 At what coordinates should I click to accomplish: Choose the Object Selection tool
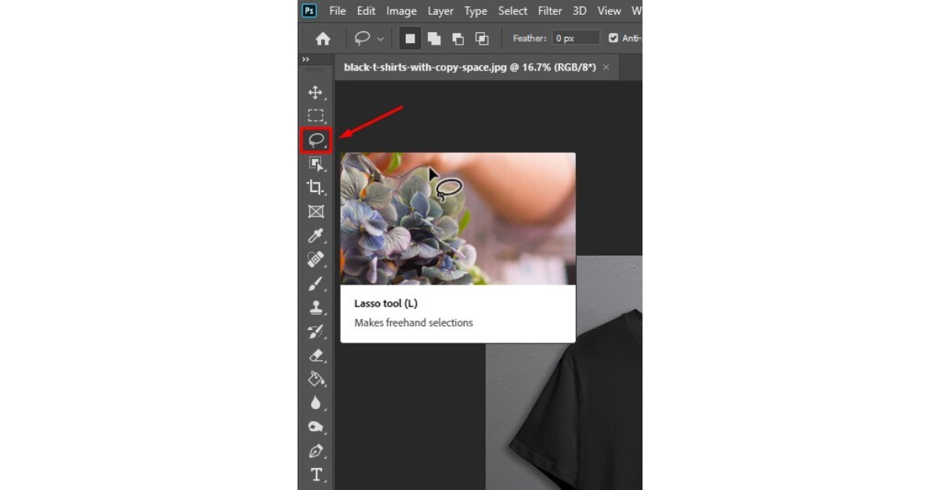click(316, 164)
